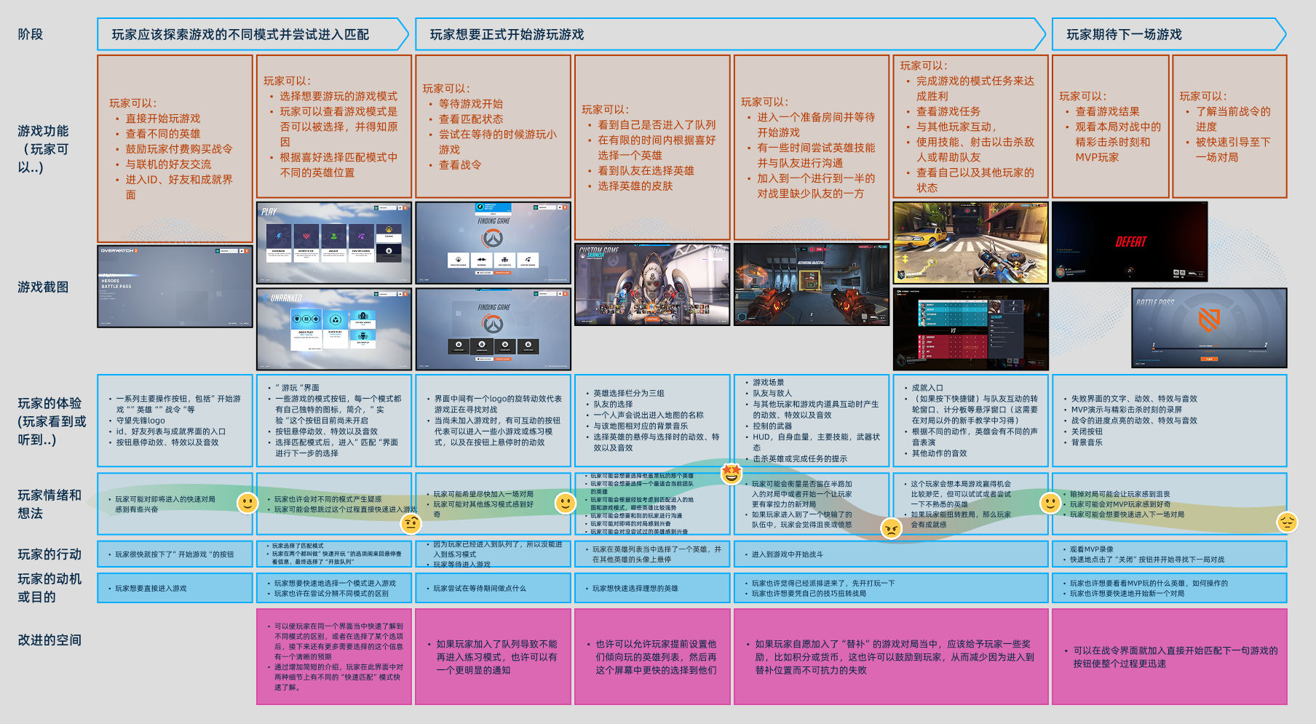Viewport: 1316px width, 724px height.
Task: Click the bullet text 选择英雄的皮肤
Action: 635,186
